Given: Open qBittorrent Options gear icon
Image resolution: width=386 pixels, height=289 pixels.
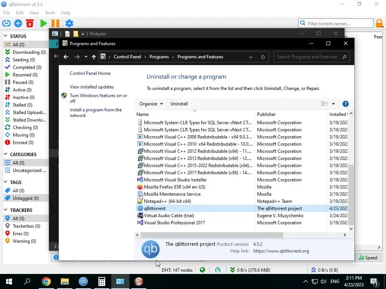Looking at the screenshot, I should coord(69,23).
